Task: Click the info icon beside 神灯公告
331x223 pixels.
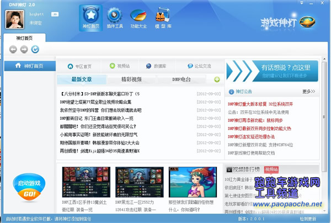Action: pyautogui.click(x=231, y=92)
